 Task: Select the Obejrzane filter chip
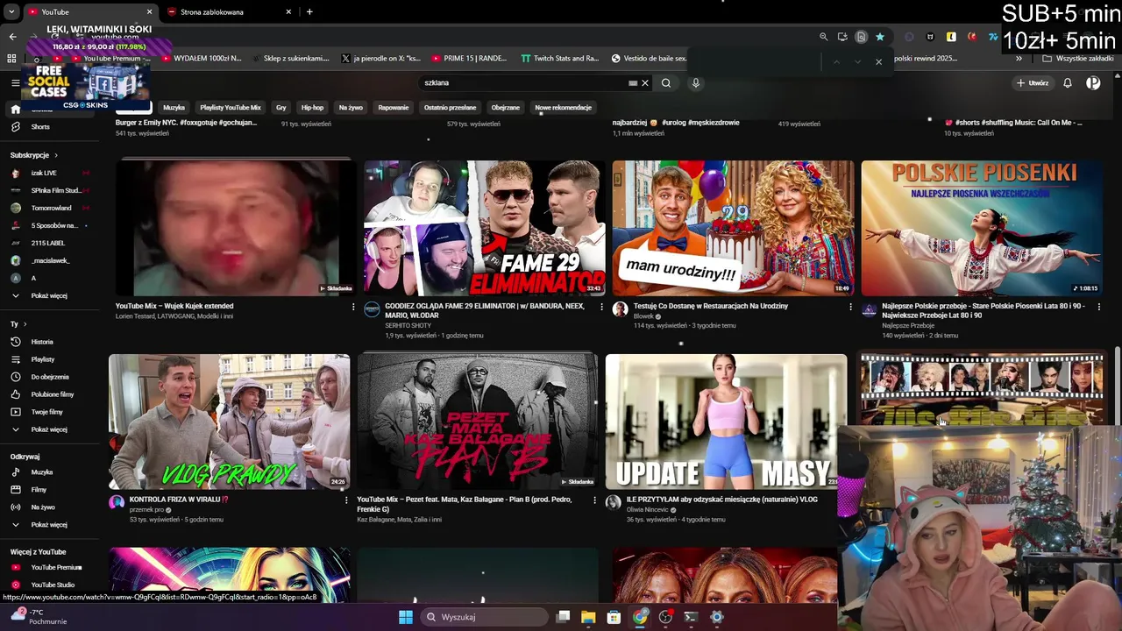[506, 108]
